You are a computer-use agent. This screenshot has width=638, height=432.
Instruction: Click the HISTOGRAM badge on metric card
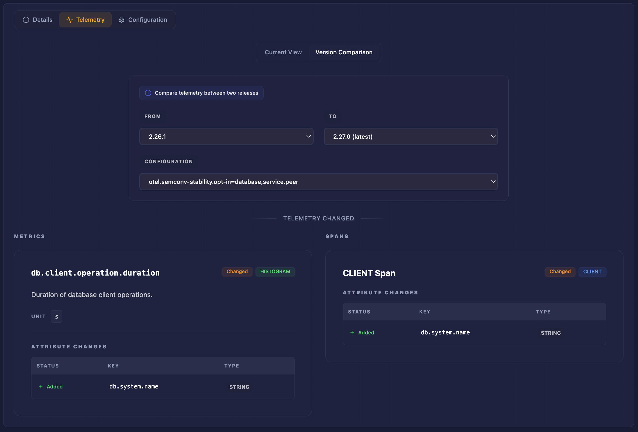pyautogui.click(x=275, y=272)
